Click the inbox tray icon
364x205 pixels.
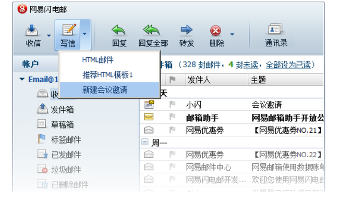coord(43,94)
